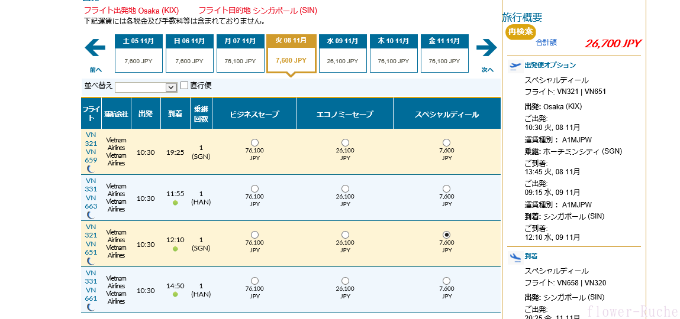Open flight link VN 331 VN 661
This screenshot has height=319, width=680.
(x=91, y=286)
